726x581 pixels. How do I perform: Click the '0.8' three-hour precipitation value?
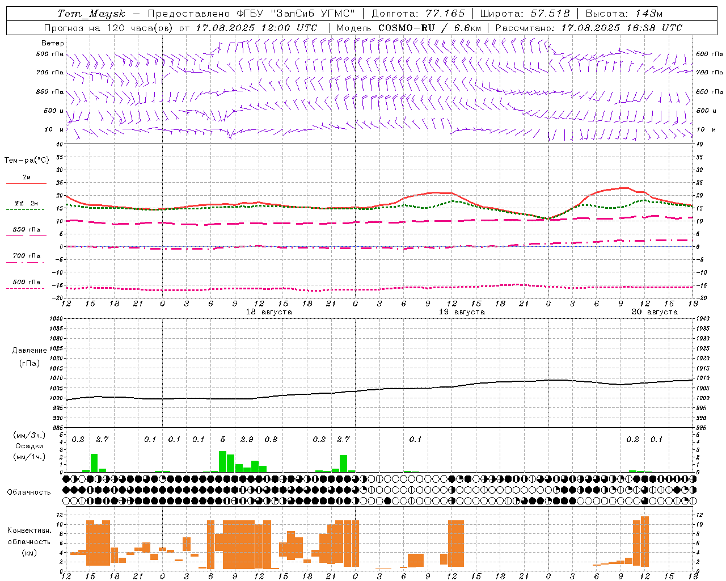coord(271,440)
